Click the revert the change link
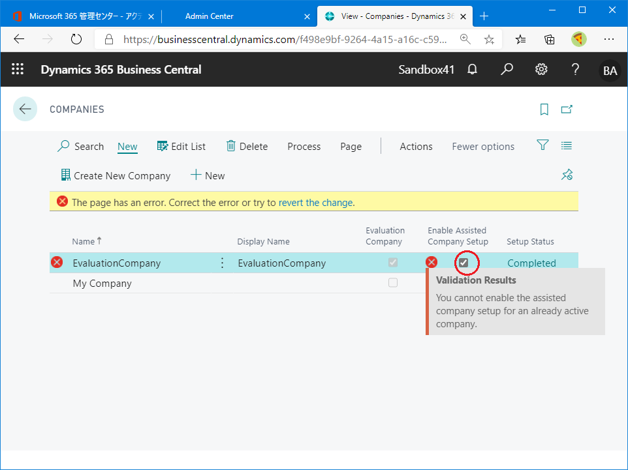 coord(315,203)
